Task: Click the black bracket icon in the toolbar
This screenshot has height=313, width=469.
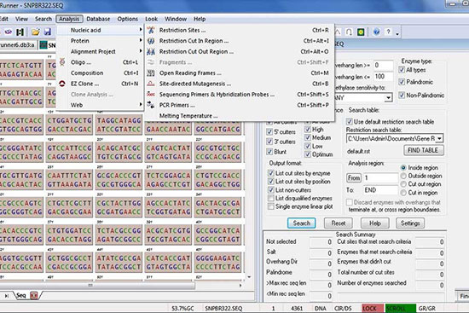Action: (20, 32)
